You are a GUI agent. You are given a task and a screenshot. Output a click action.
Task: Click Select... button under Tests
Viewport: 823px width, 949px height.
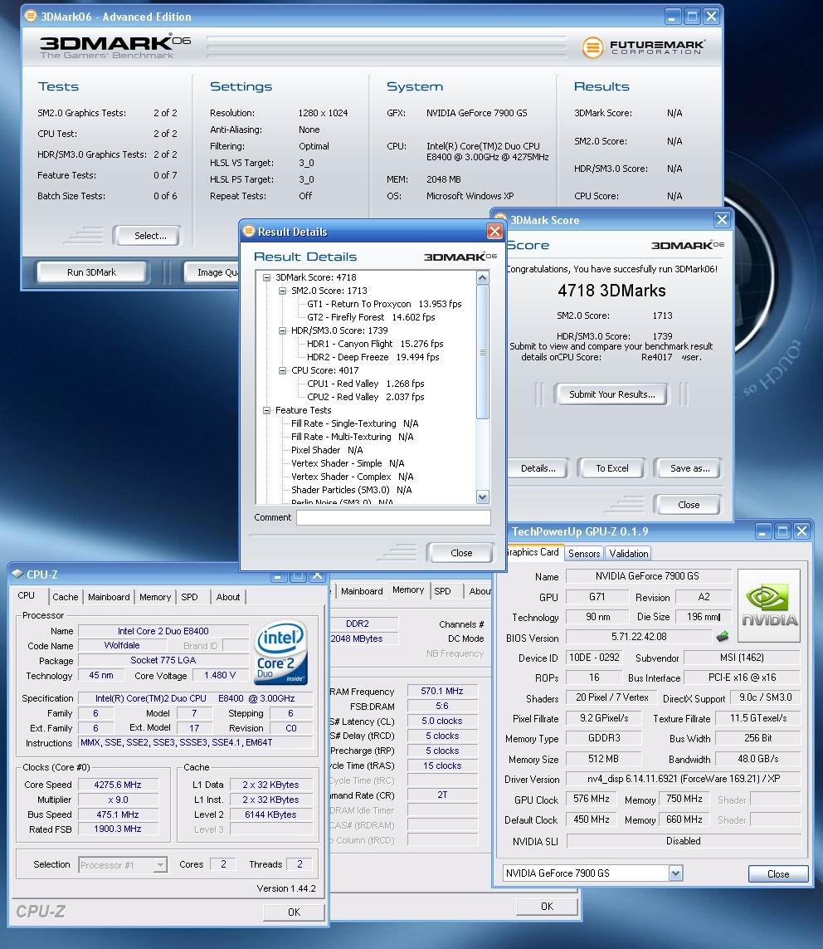pyautogui.click(x=146, y=236)
